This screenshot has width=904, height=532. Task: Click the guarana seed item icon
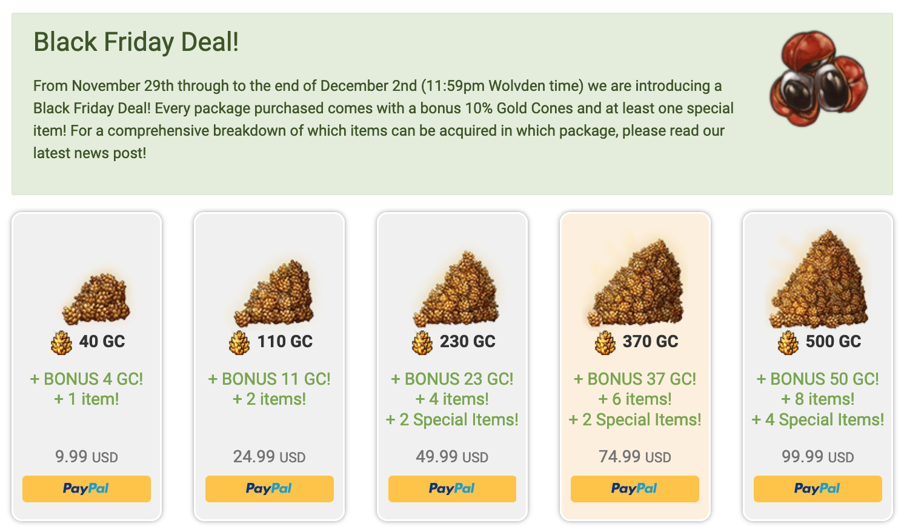(819, 79)
